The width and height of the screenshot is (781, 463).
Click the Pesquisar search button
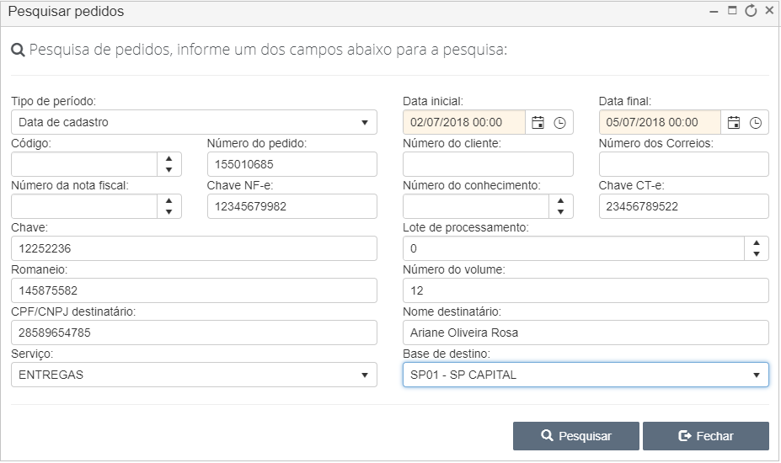(x=575, y=436)
